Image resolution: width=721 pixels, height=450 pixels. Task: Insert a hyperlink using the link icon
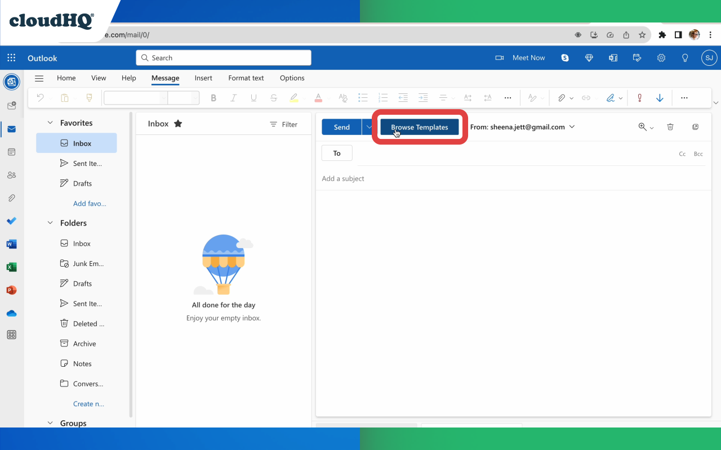coord(586,97)
